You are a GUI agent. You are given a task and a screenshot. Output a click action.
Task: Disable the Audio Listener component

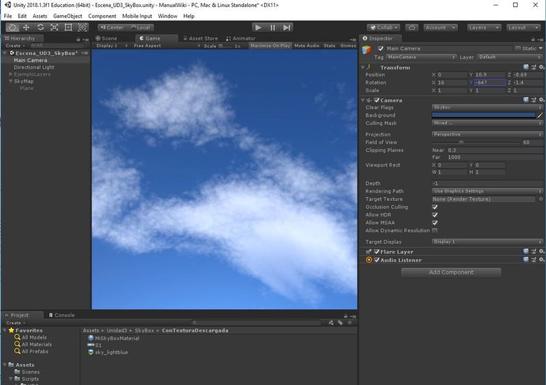[377, 259]
